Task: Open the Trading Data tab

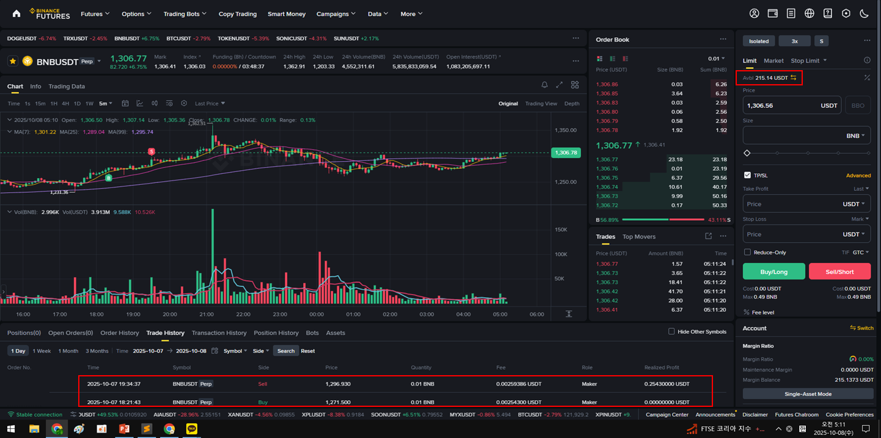Action: pos(67,86)
